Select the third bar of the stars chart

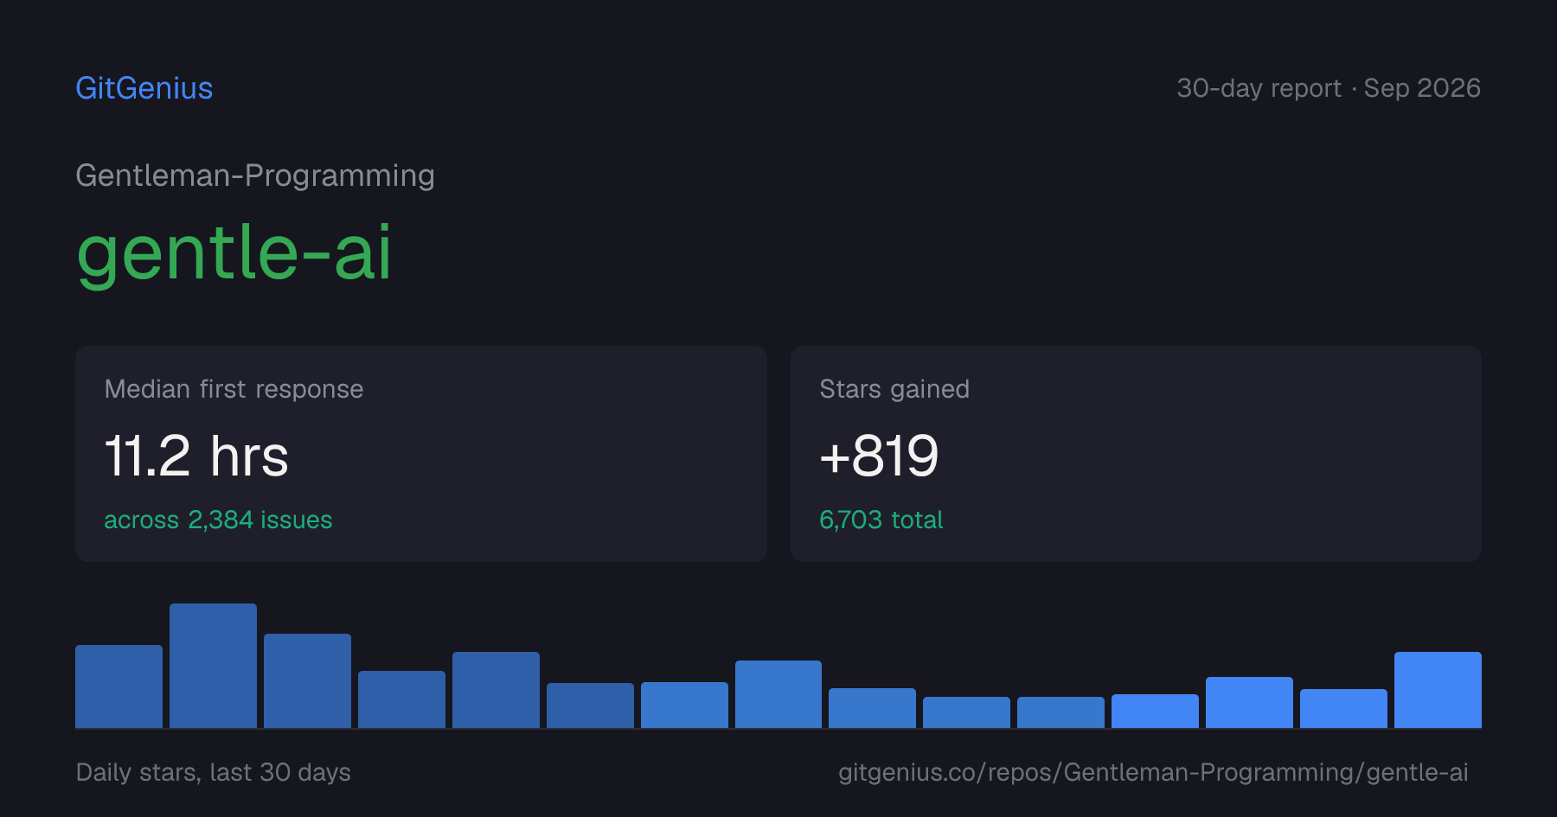[x=307, y=680]
